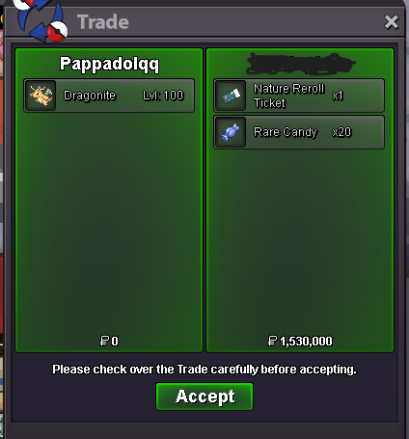
Task: Click the empty area under Rare Candy
Action: [x=300, y=241]
